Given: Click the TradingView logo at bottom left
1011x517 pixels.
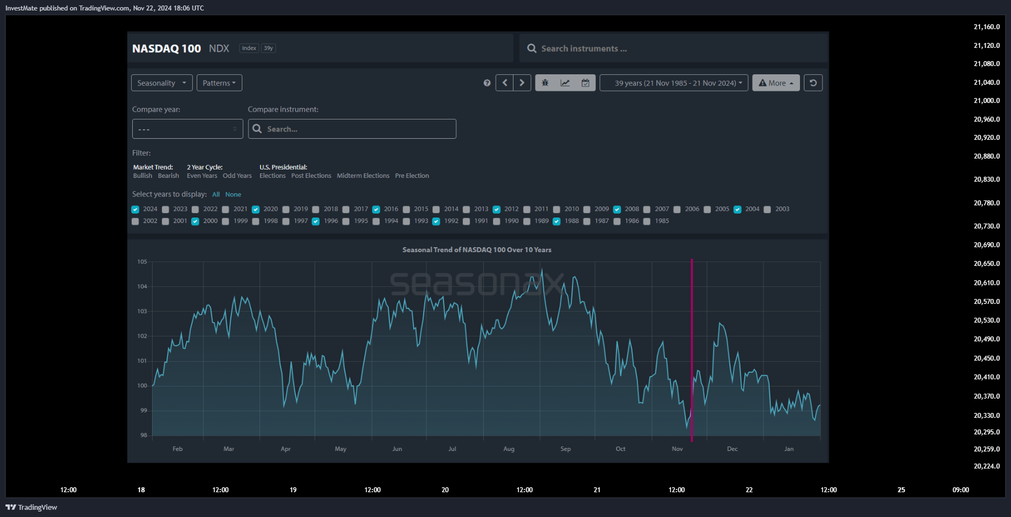Looking at the screenshot, I should (31, 507).
